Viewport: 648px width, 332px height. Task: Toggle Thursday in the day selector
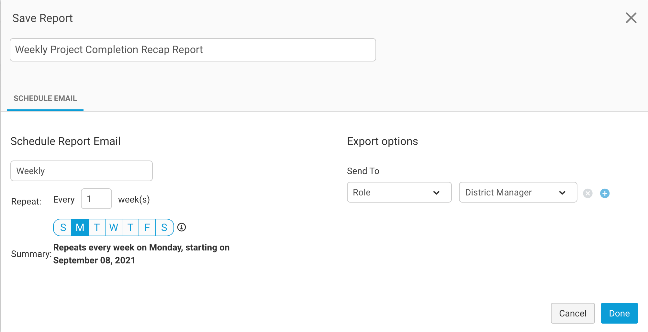[x=130, y=227]
